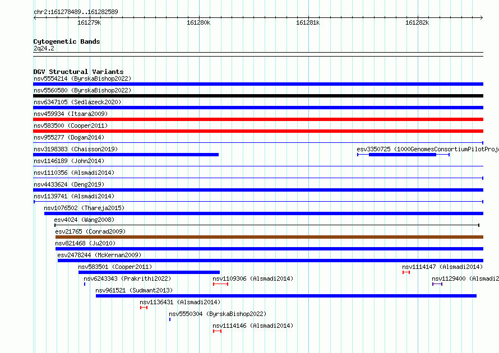Image resolution: width=499 pixels, height=353 pixels.
Task: Click the nsv1136431 (Alsmadi2014) label
Action: coord(180,302)
